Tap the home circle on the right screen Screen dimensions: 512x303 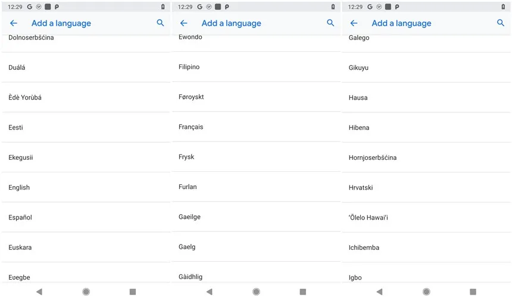426,292
